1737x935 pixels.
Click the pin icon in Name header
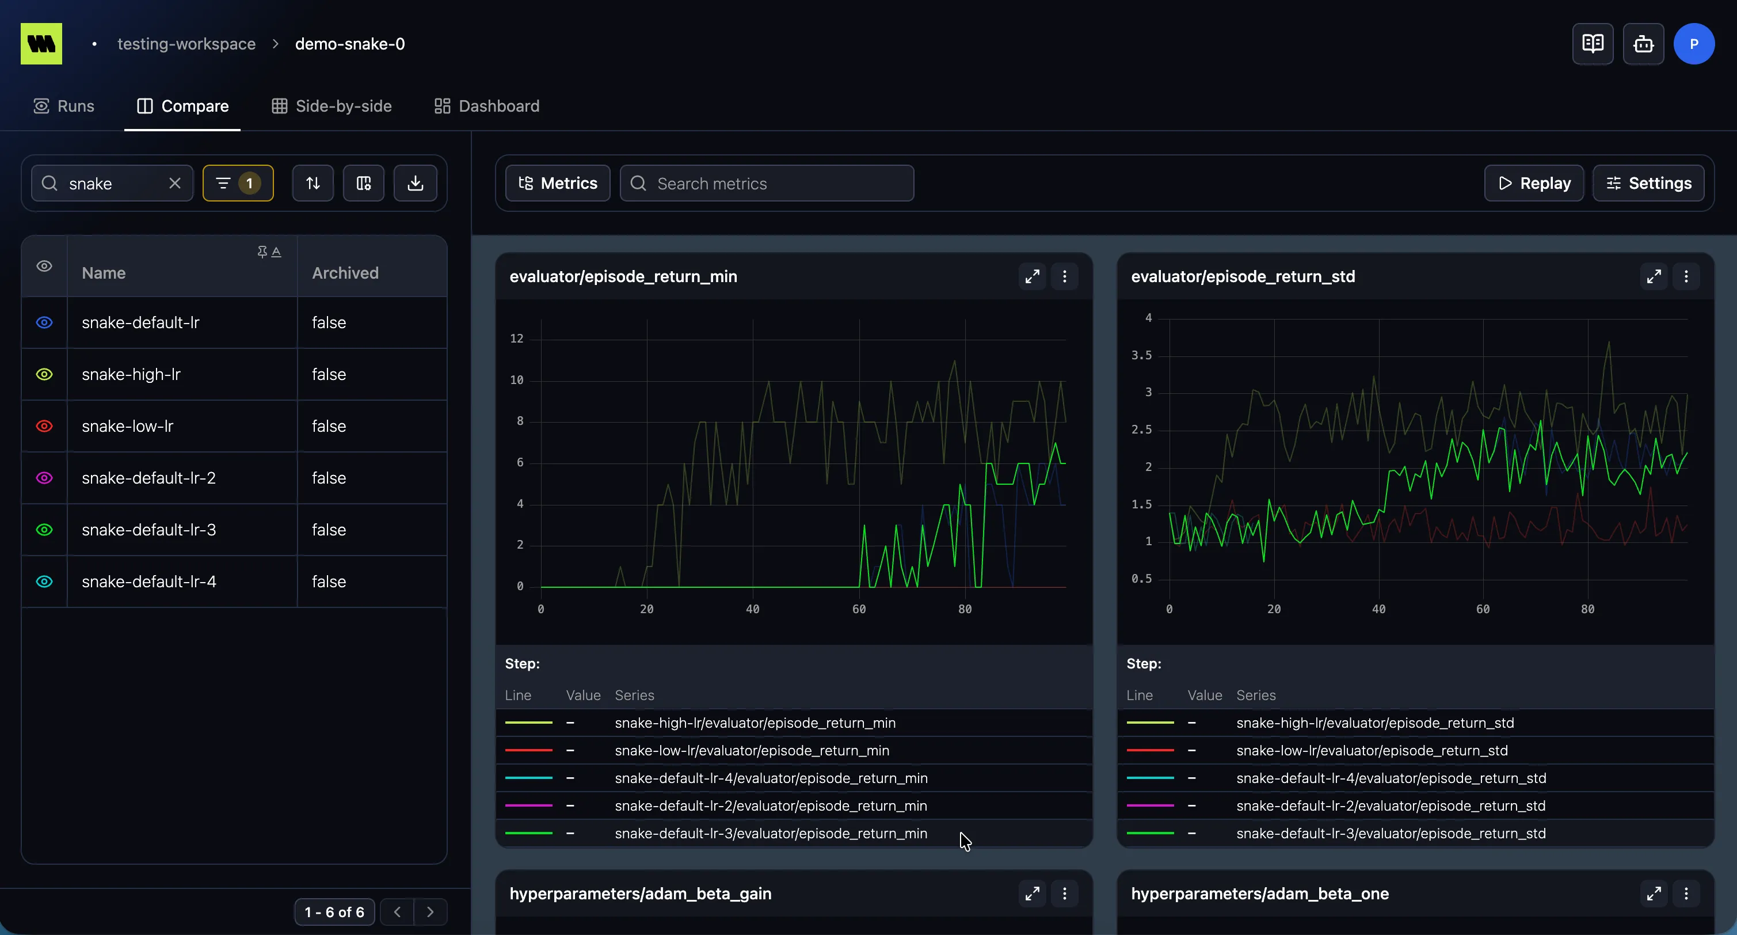point(262,252)
